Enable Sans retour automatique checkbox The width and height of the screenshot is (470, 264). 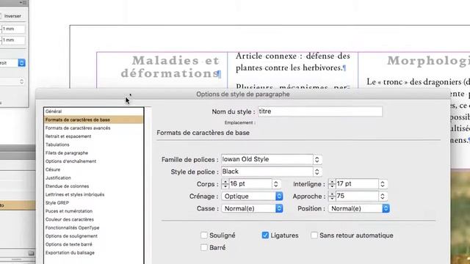click(x=314, y=235)
